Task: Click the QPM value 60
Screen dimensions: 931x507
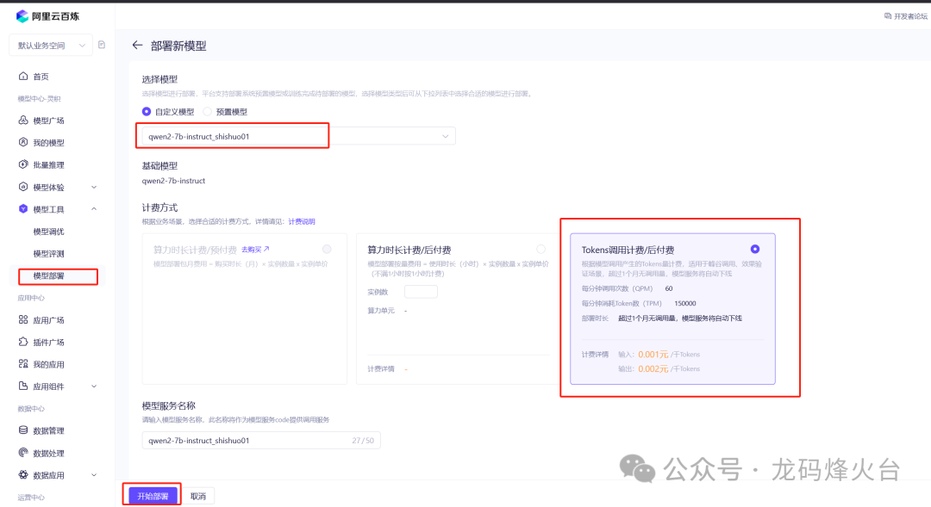Action: click(x=669, y=288)
